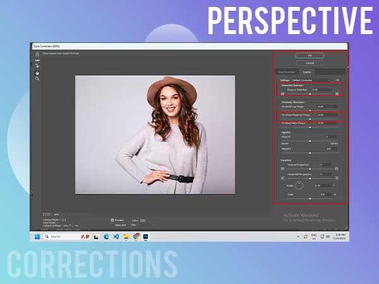Viewport: 379px width, 284px height.
Task: Click the zoom in plus button
Action: [x=49, y=215]
